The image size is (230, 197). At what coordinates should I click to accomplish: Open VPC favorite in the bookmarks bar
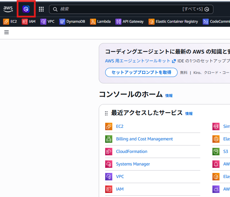pos(47,22)
